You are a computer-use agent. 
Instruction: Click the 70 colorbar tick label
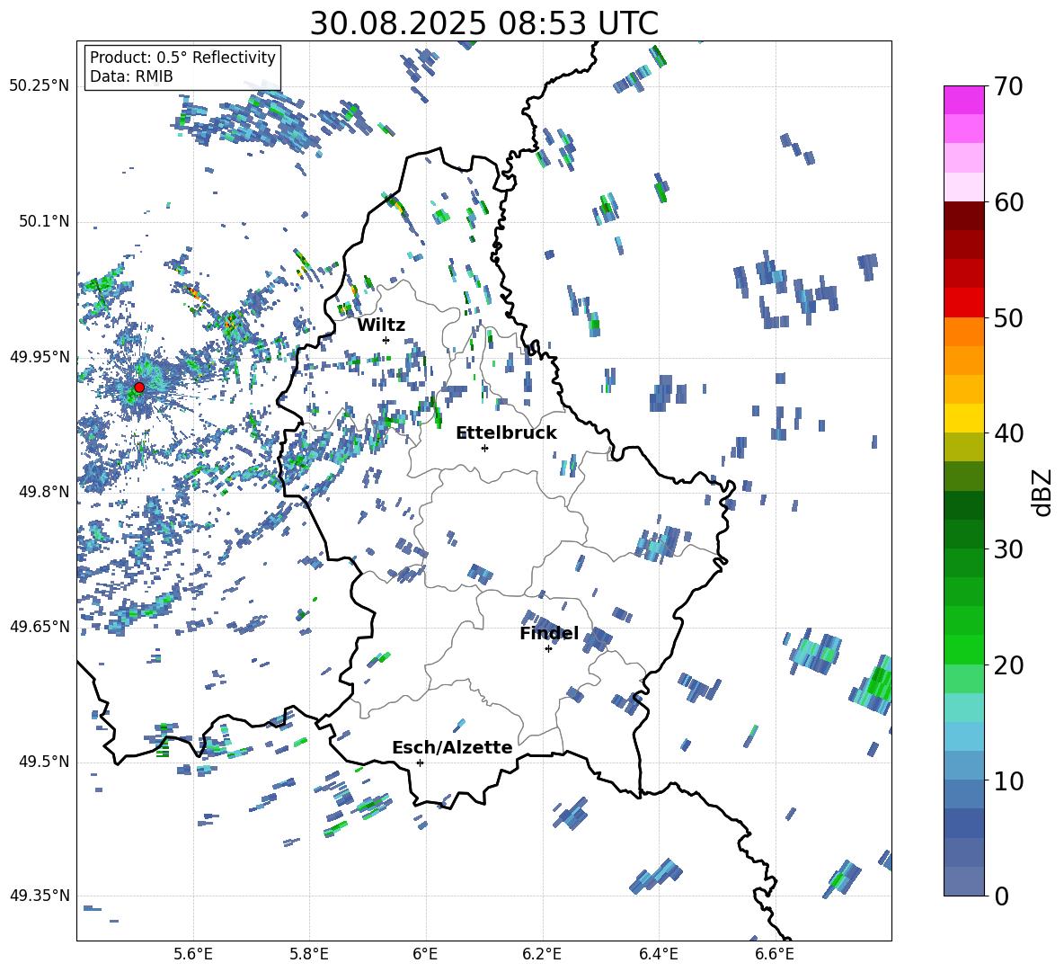(x=1008, y=87)
